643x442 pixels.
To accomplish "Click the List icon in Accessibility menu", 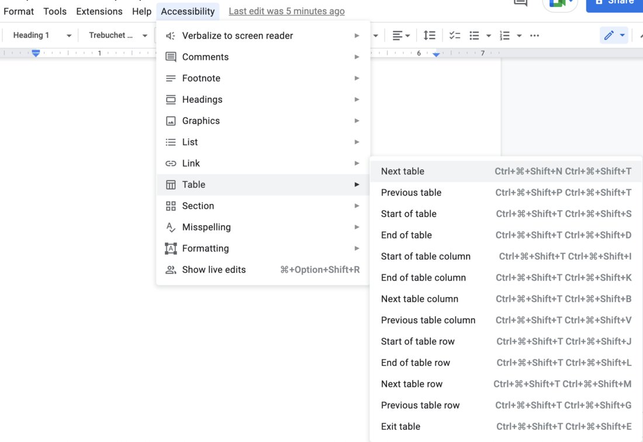I will (171, 142).
